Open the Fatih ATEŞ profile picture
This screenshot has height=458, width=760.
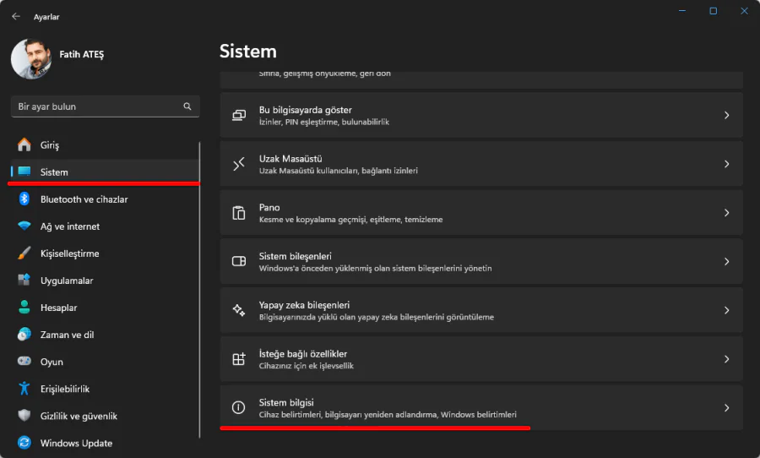pyautogui.click(x=31, y=58)
